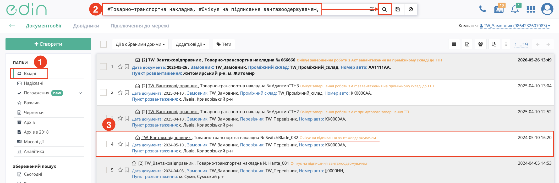Viewport: 559px width, 183px height.
Task: Open the 'Дії з обраними док-ми' dropdown
Action: point(140,44)
